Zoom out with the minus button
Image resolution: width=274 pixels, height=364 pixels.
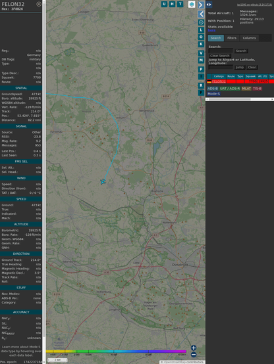(x=194, y=355)
